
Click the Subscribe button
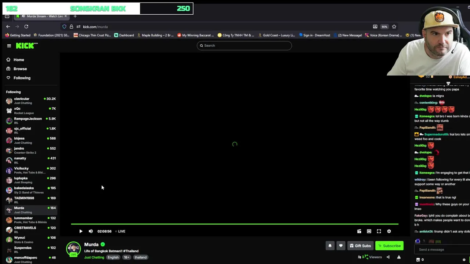pyautogui.click(x=390, y=246)
